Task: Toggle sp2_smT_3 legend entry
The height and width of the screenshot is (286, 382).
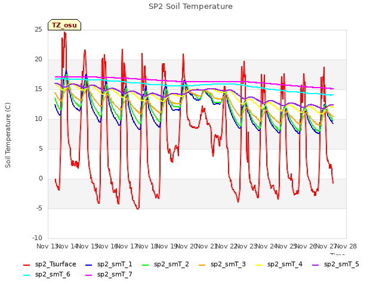Action: 222,265
